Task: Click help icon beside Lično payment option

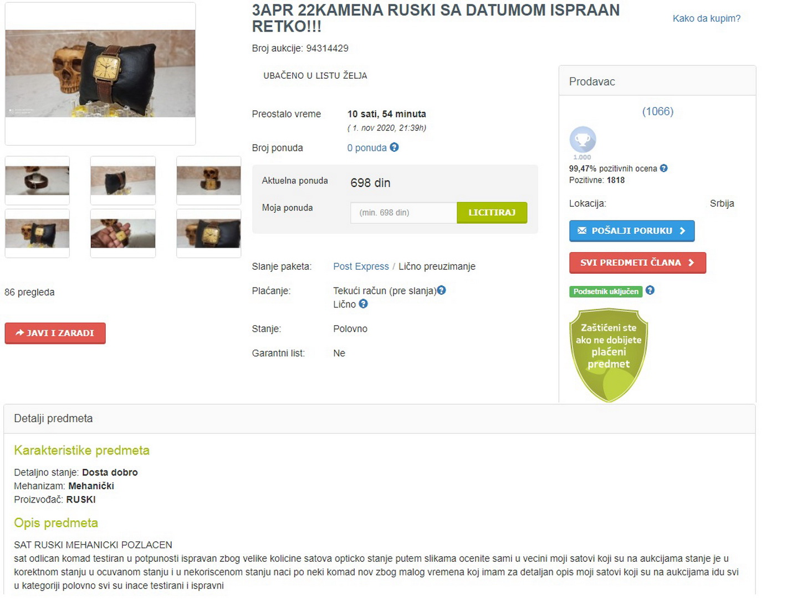Action: pyautogui.click(x=363, y=304)
